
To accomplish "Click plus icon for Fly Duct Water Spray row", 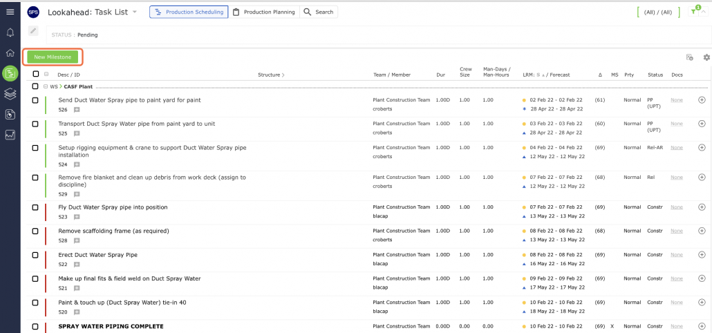I will pyautogui.click(x=702, y=207).
